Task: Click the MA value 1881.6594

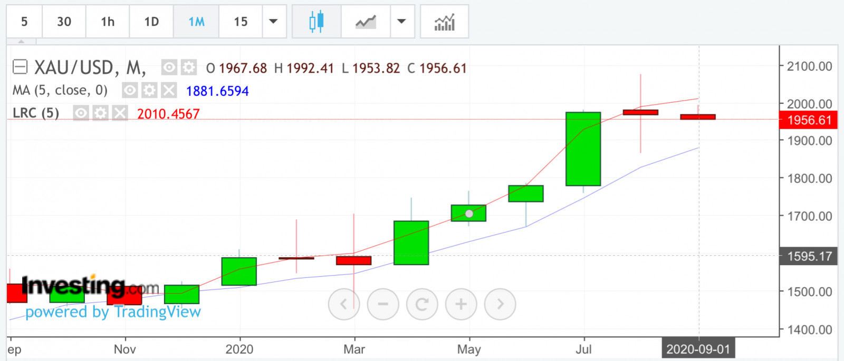Action: [x=217, y=91]
